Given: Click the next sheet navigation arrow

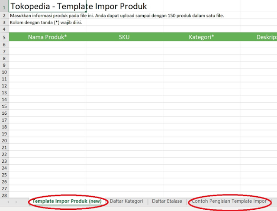Looking at the screenshot, I should pos(16,202).
